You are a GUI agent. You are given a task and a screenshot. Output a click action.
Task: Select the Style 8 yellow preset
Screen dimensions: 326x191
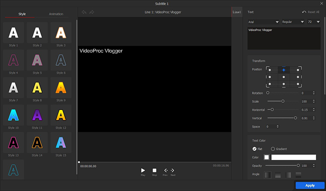coord(37,87)
